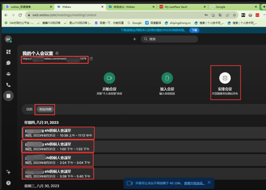Click the browser forward arrow

[13, 15]
